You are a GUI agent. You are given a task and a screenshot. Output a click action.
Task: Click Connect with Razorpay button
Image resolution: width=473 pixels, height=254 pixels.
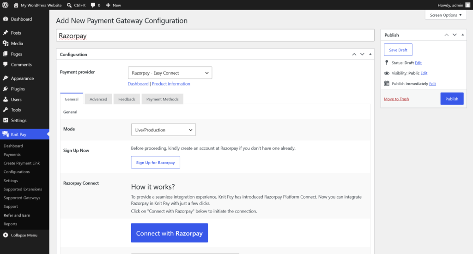[x=169, y=233]
